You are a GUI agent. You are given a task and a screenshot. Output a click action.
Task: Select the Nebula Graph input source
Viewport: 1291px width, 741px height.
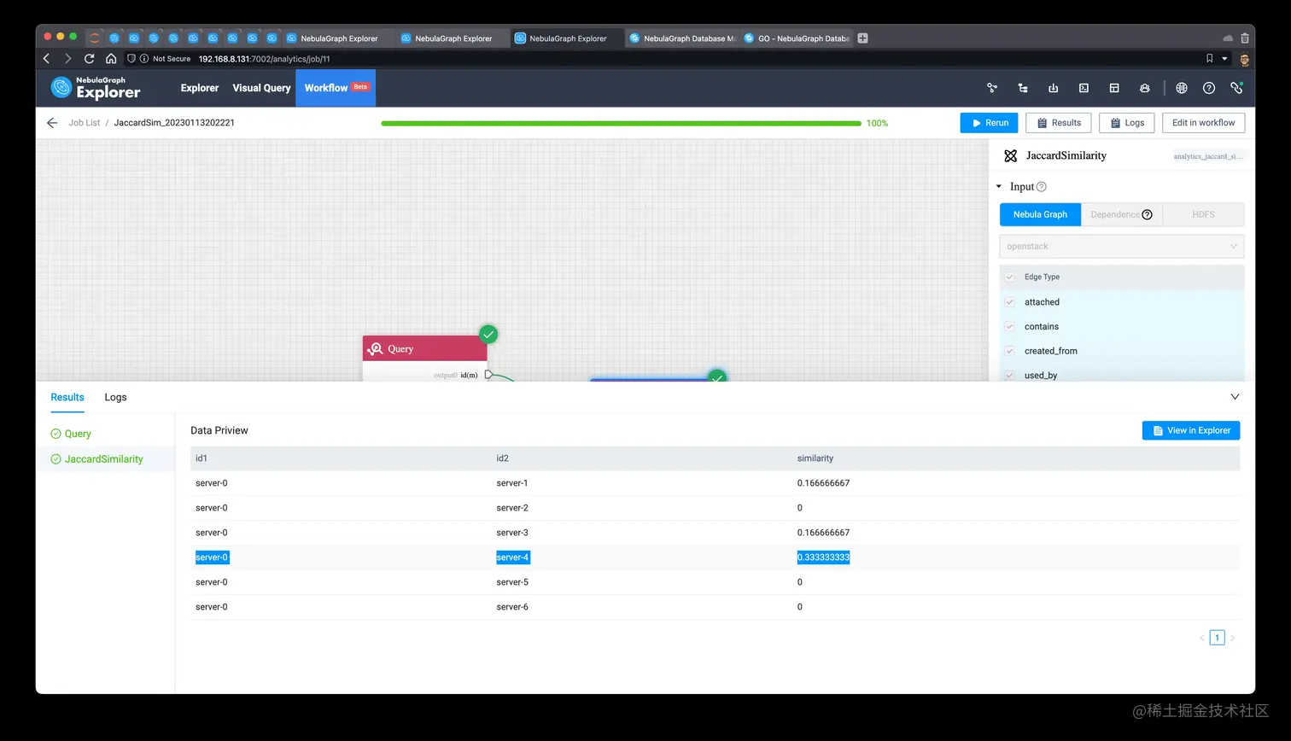1040,214
